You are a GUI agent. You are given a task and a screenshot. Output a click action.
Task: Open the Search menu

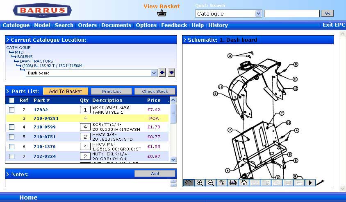click(64, 25)
